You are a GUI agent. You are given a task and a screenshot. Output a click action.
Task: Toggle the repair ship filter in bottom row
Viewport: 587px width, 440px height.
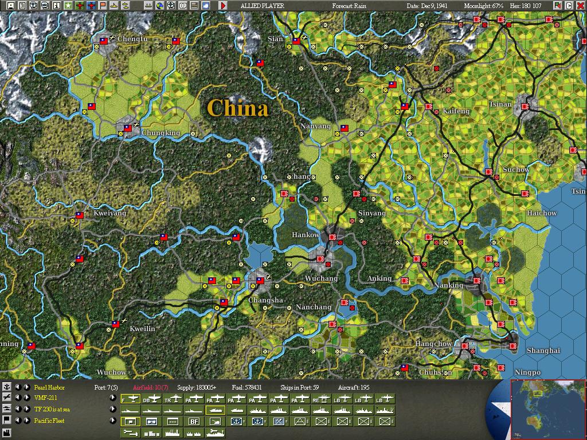point(216,433)
